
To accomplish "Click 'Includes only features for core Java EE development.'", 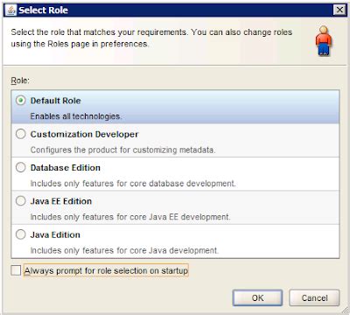I will point(130,217).
